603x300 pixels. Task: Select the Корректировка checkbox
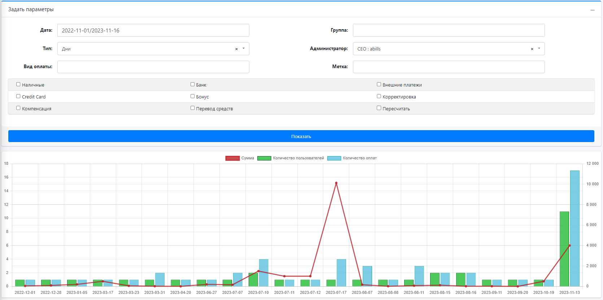click(379, 96)
